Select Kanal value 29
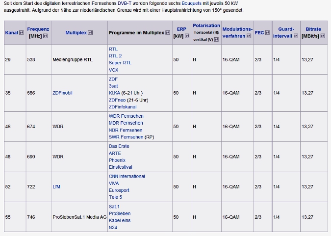The image size is (331, 236). pyautogui.click(x=8, y=59)
